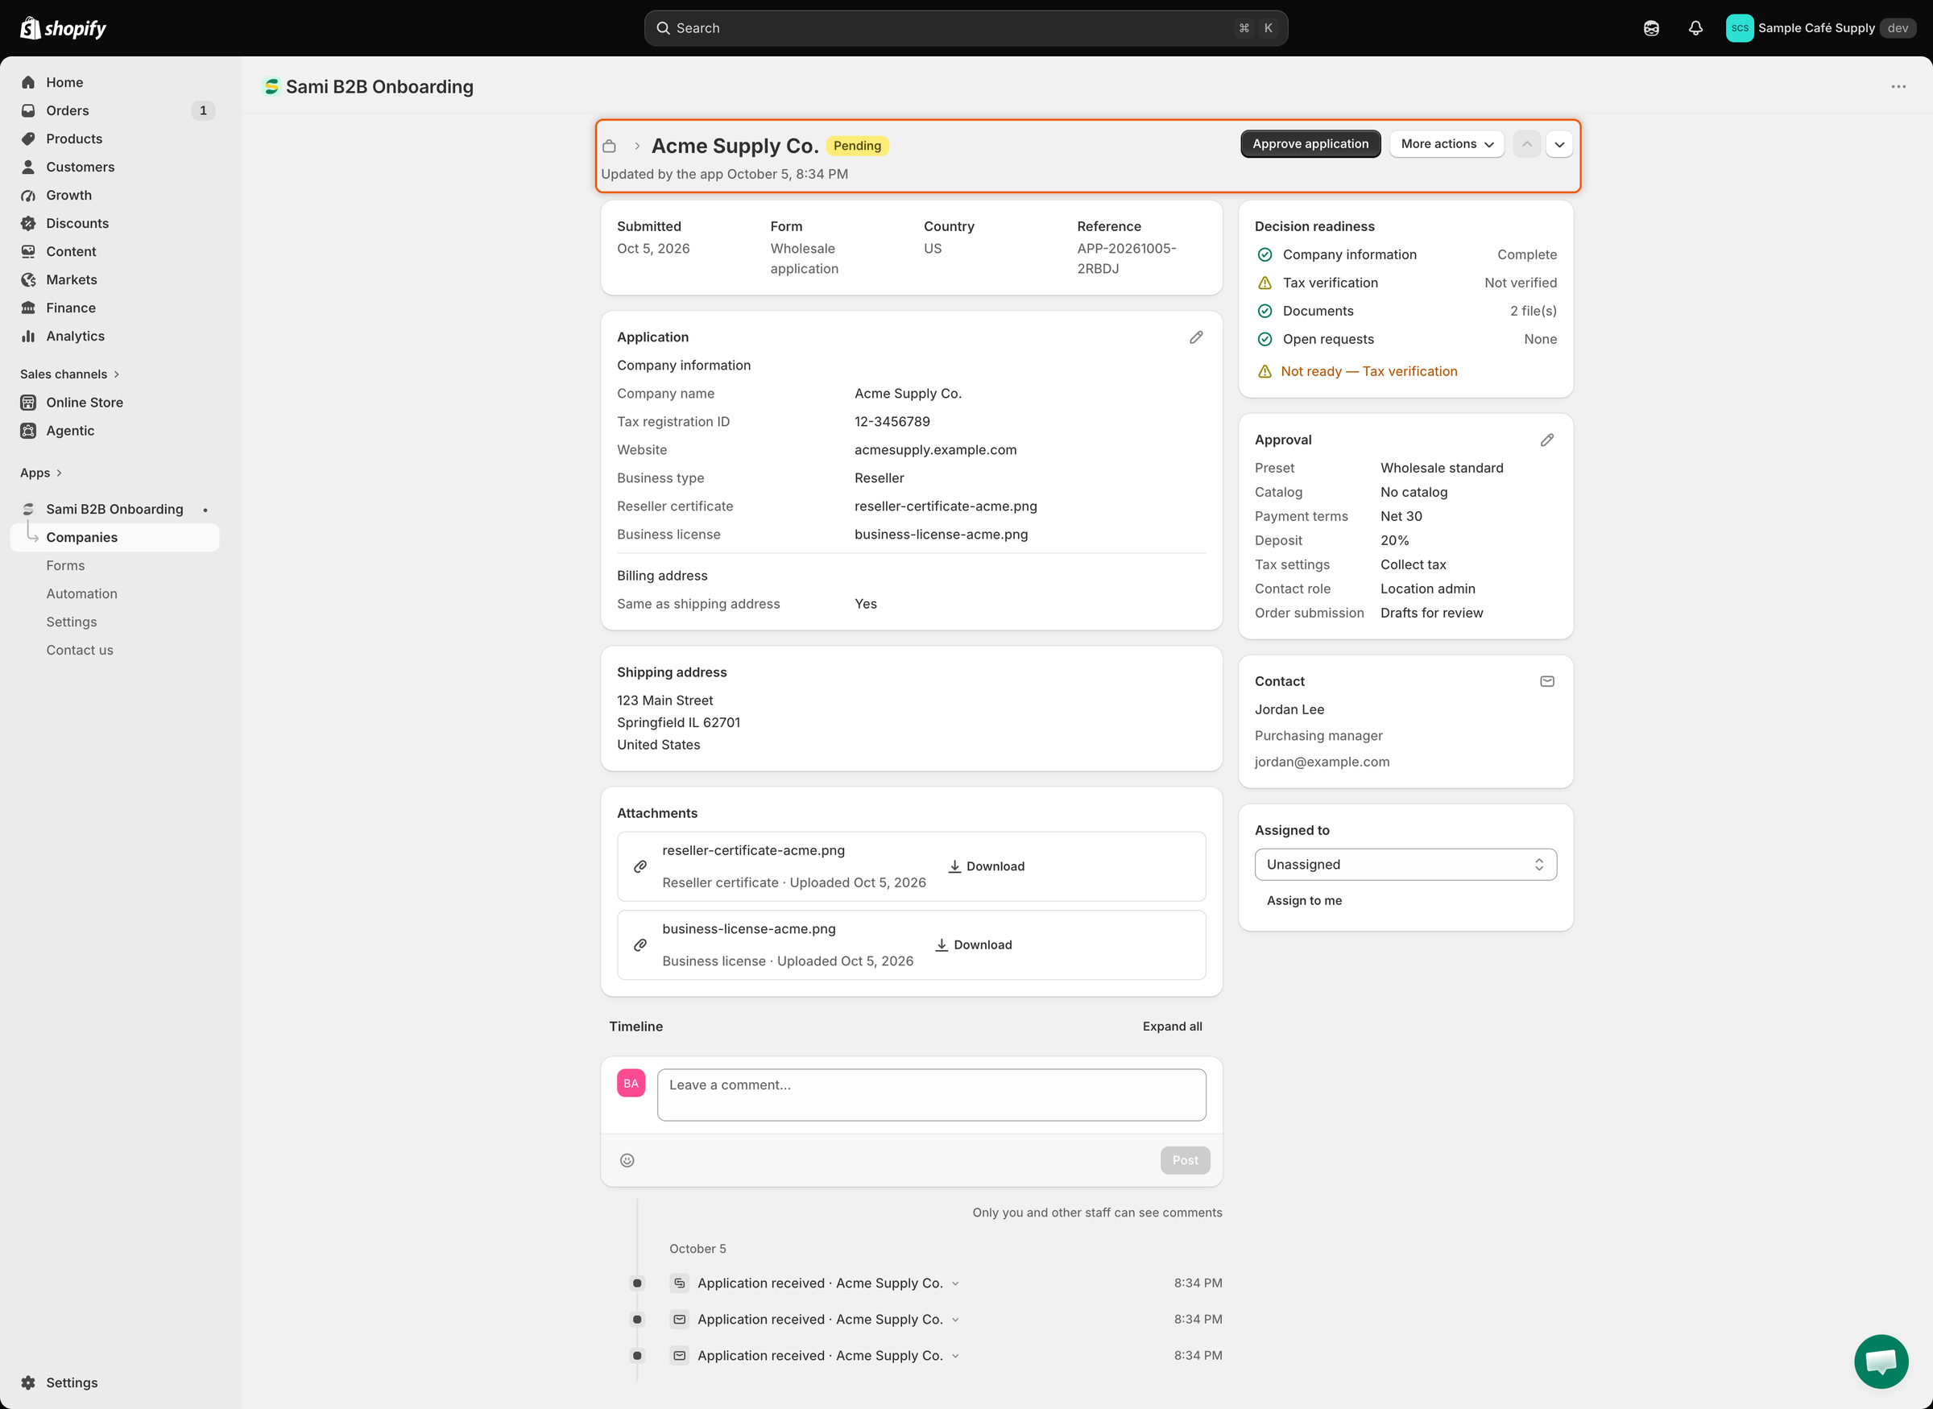Click the pencil icon in Application card

(x=1196, y=337)
